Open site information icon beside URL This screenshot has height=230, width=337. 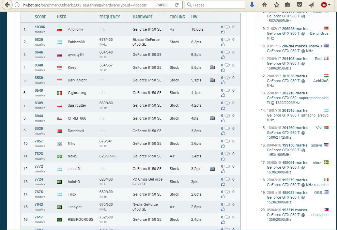pyautogui.click(x=17, y=5)
